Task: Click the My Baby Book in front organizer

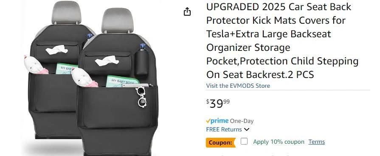Action: point(122,81)
